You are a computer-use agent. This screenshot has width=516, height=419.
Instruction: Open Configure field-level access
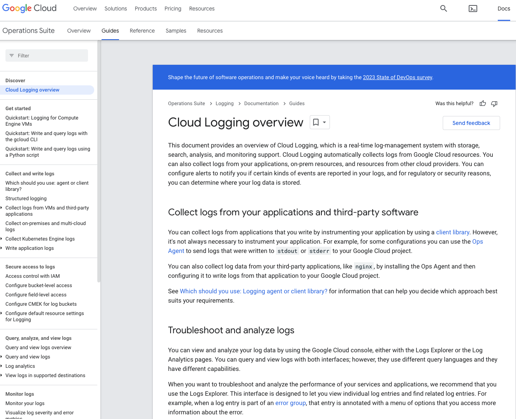coord(36,295)
